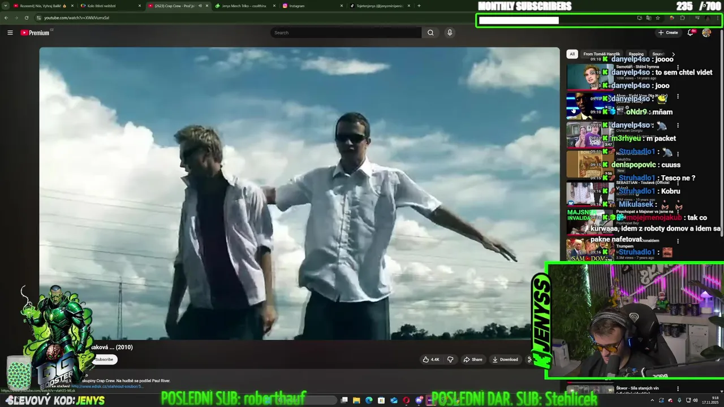Open Task View from the taskbar

tap(344, 400)
